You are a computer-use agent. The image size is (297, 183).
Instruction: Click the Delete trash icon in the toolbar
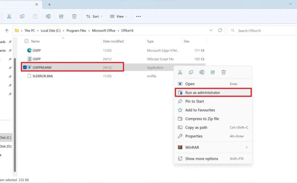click(x=74, y=16)
